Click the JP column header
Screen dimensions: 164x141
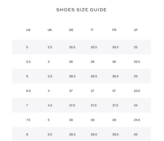click(x=136, y=30)
